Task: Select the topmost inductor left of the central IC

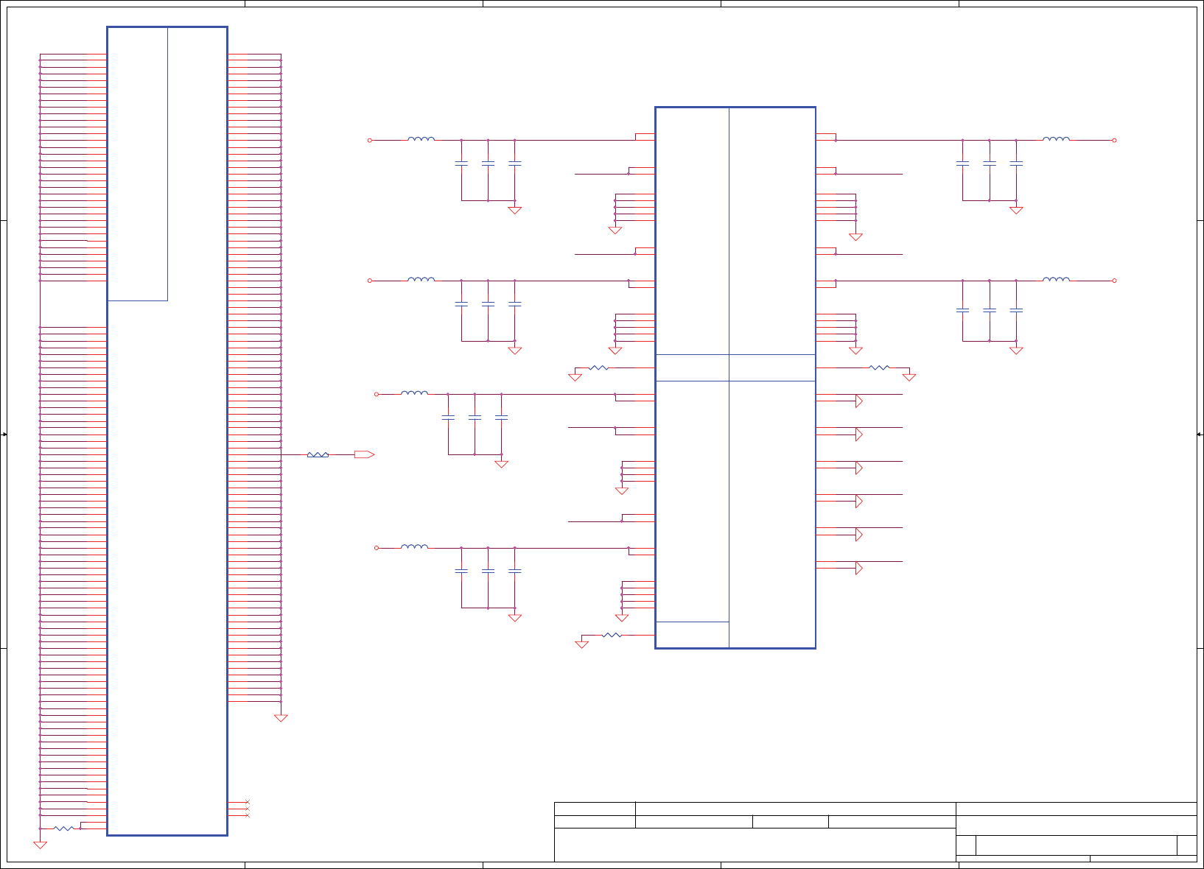Action: [x=421, y=138]
